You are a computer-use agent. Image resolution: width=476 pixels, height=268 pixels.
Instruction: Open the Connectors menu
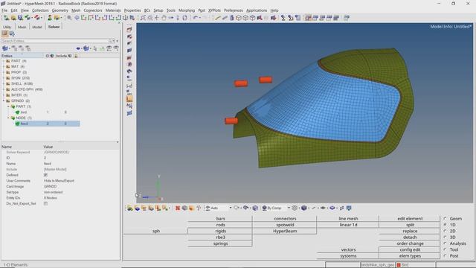93,10
